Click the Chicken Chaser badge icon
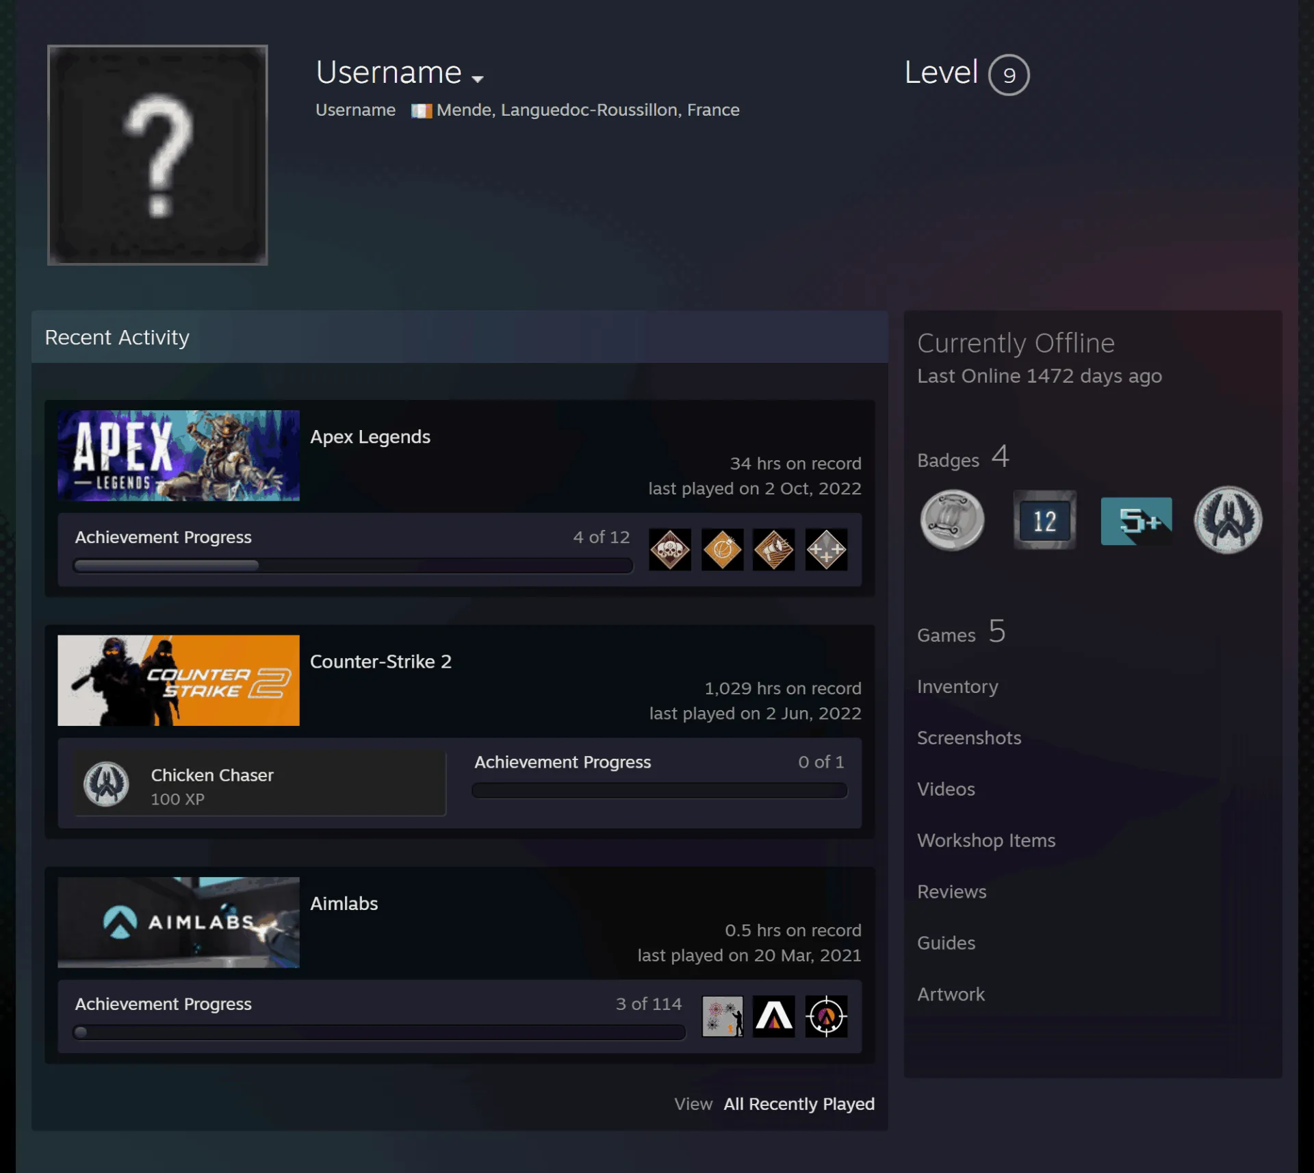This screenshot has height=1173, width=1314. [106, 784]
